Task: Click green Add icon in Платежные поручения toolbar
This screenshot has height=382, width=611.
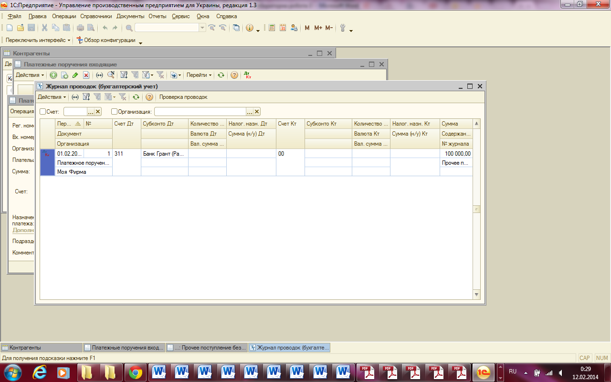Action: click(x=53, y=75)
